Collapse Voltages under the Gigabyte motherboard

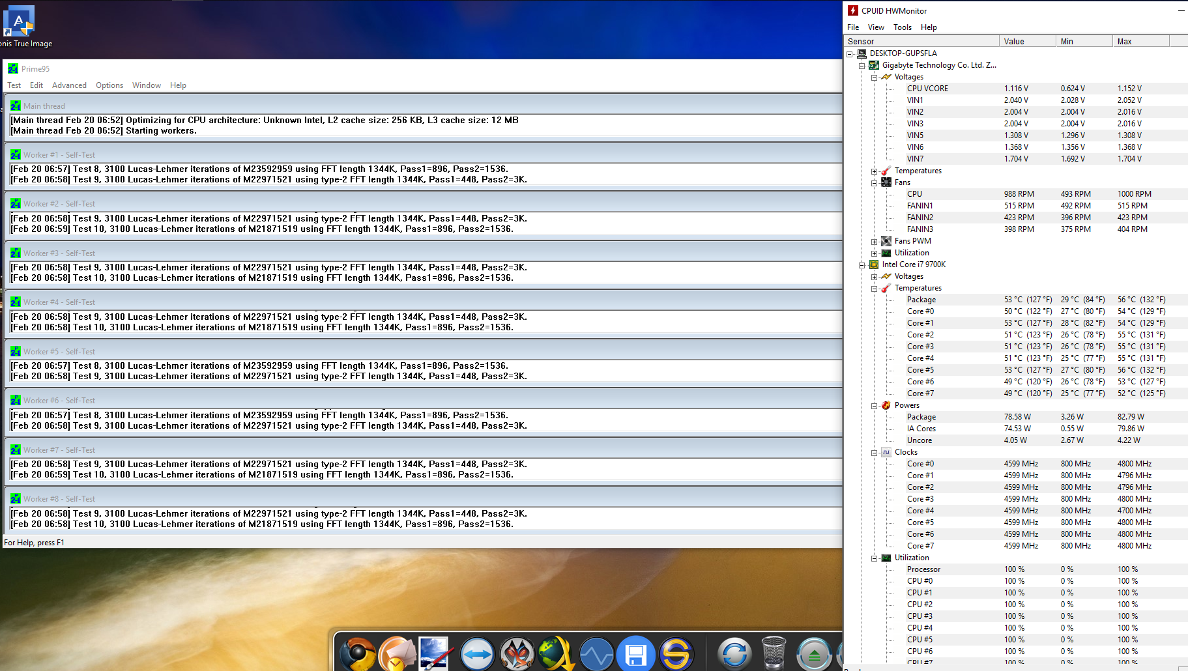pyautogui.click(x=875, y=78)
